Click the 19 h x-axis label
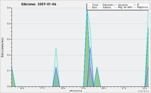Viewport: 151px width, 93px height. [x=83, y=88]
